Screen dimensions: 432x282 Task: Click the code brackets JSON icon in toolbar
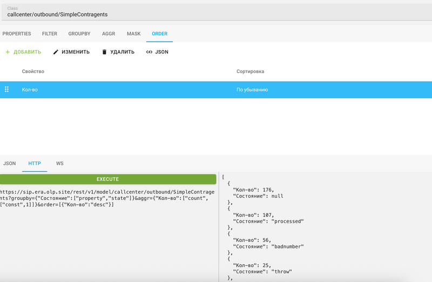pyautogui.click(x=149, y=52)
